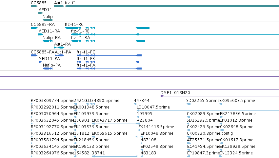Click the EK103539.5prime EST label
The height and width of the screenshot is (158, 279).
click(x=91, y=127)
